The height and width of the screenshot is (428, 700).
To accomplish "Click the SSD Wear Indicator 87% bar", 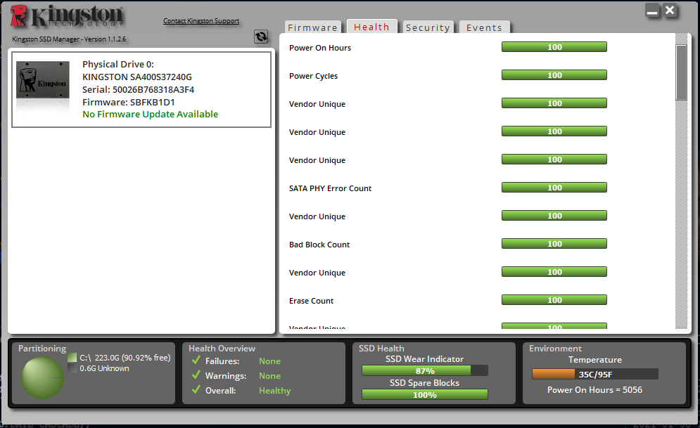I will point(424,370).
